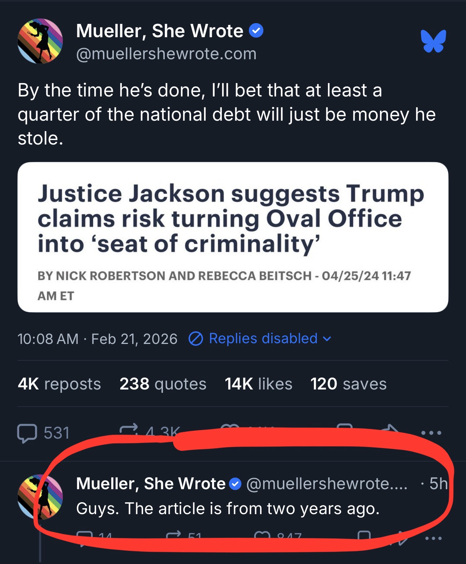Show the 120 saves count
Image resolution: width=466 pixels, height=564 pixels.
click(x=348, y=384)
